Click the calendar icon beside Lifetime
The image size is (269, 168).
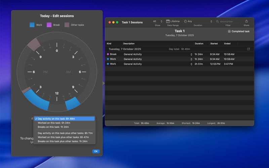click(168, 21)
